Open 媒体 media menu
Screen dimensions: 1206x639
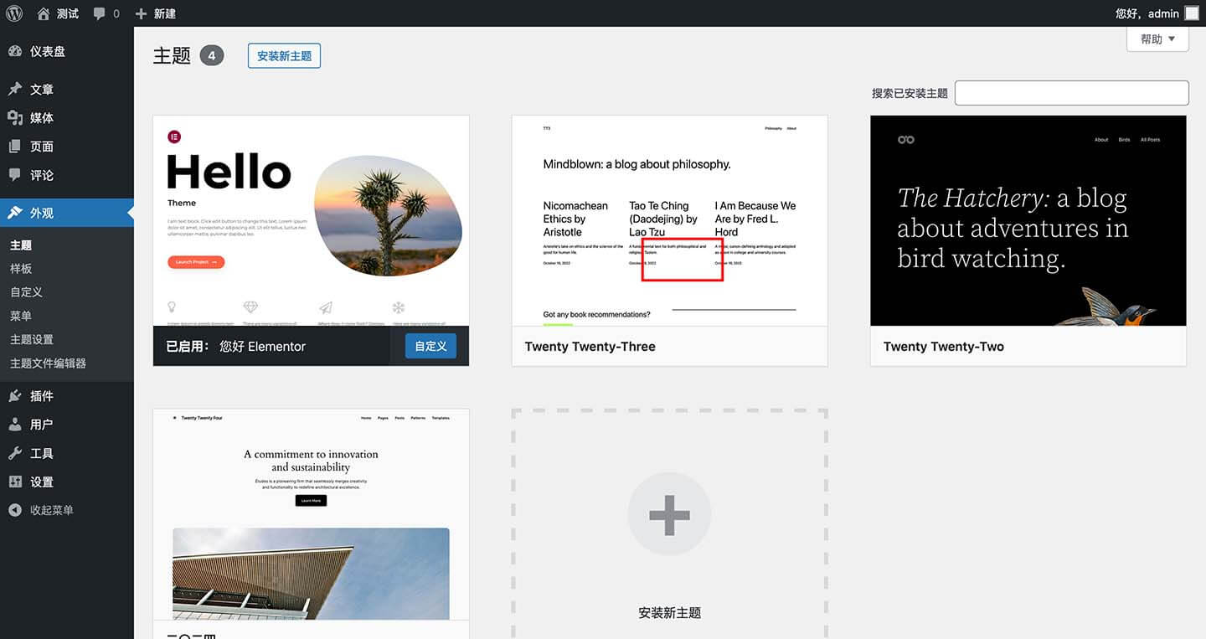[67, 118]
